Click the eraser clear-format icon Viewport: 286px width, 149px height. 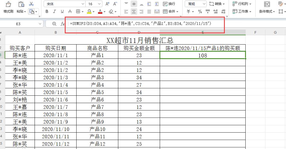click(x=111, y=11)
